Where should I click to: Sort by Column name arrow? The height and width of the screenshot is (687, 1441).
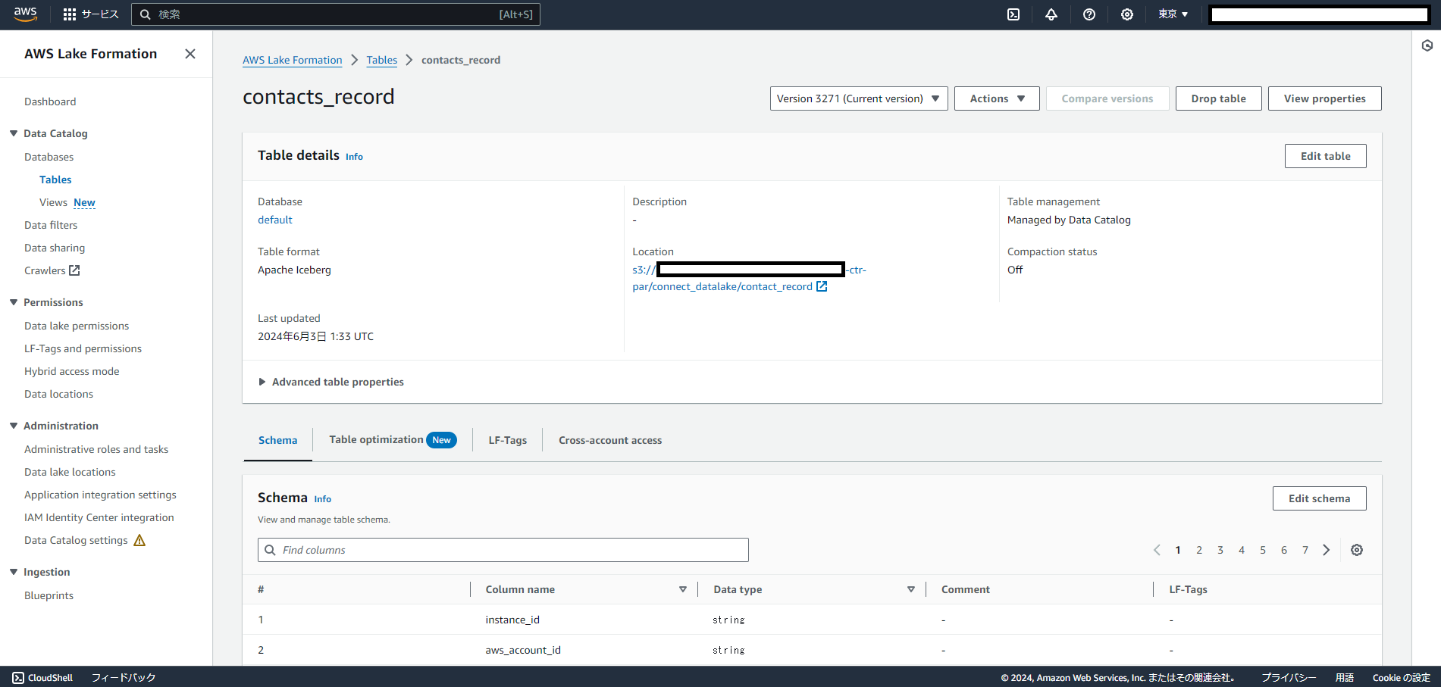click(683, 589)
